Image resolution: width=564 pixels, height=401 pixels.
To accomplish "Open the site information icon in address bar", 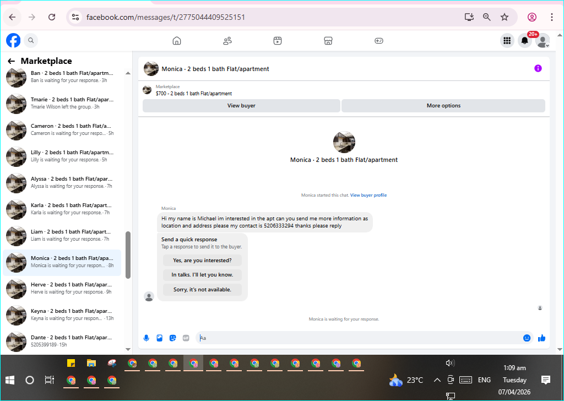I will point(75,17).
